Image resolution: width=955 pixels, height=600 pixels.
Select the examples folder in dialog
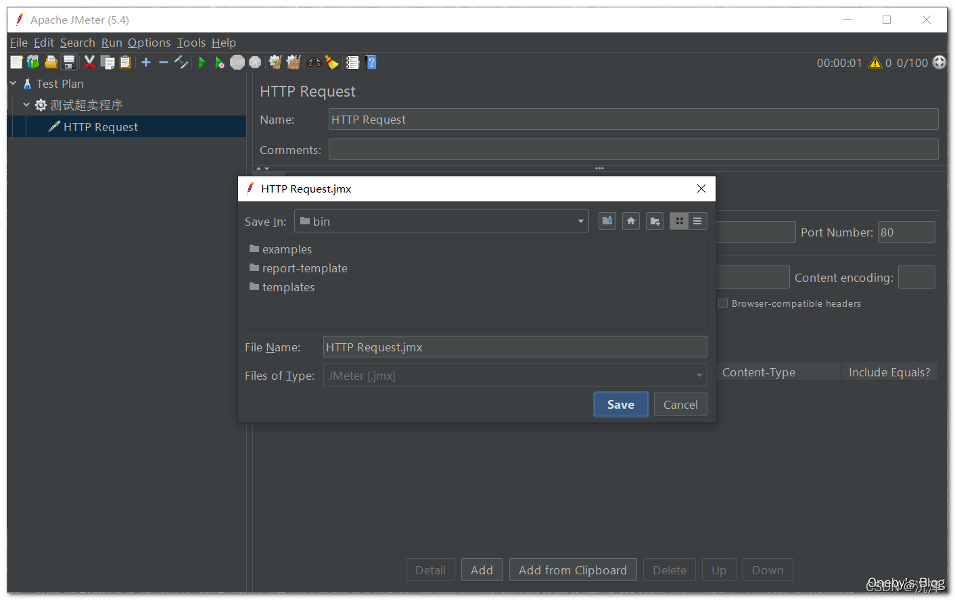coord(281,249)
